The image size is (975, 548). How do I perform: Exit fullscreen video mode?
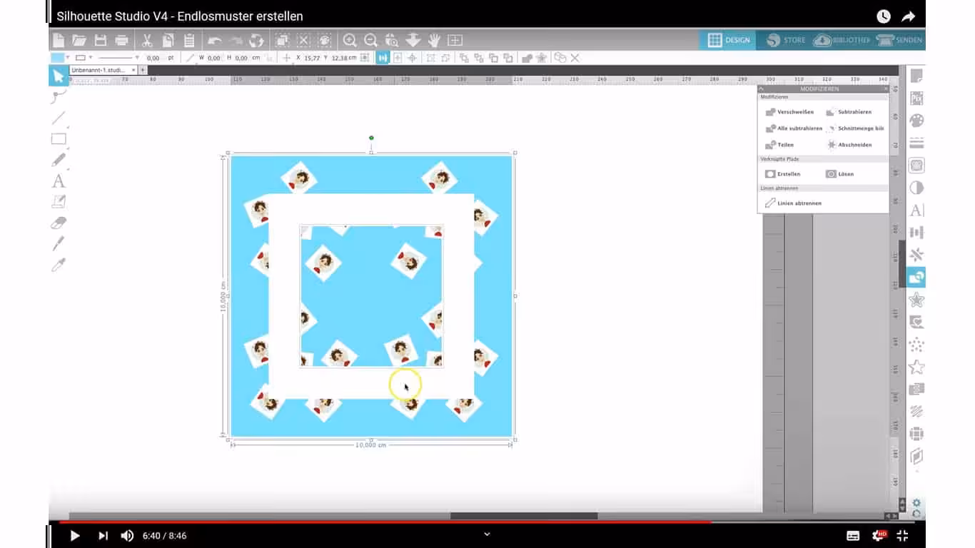pyautogui.click(x=902, y=536)
